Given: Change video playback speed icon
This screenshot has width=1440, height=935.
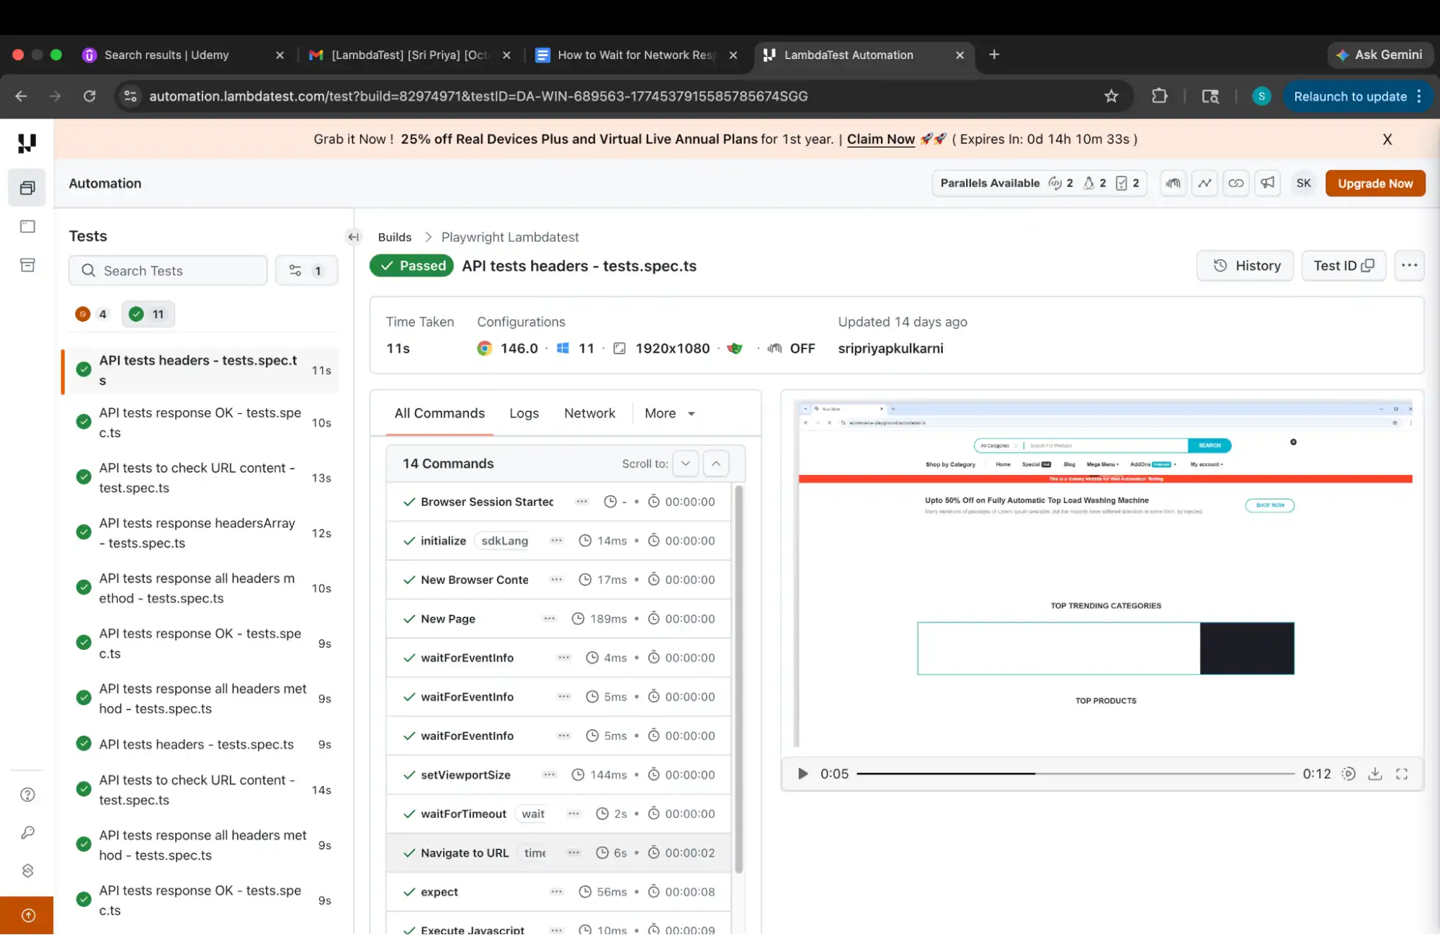Looking at the screenshot, I should point(1349,774).
